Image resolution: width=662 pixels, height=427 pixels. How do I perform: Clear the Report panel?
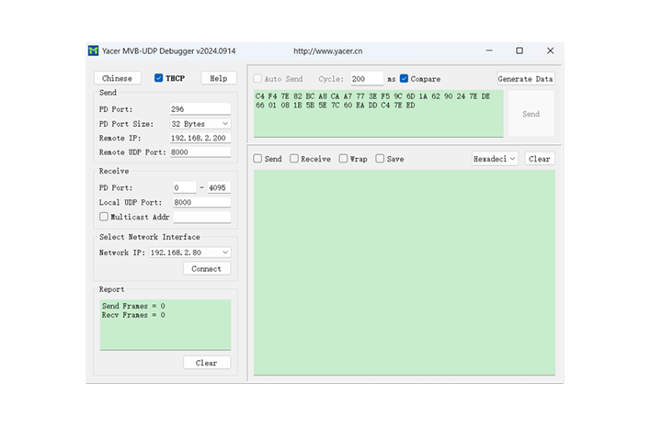point(207,363)
